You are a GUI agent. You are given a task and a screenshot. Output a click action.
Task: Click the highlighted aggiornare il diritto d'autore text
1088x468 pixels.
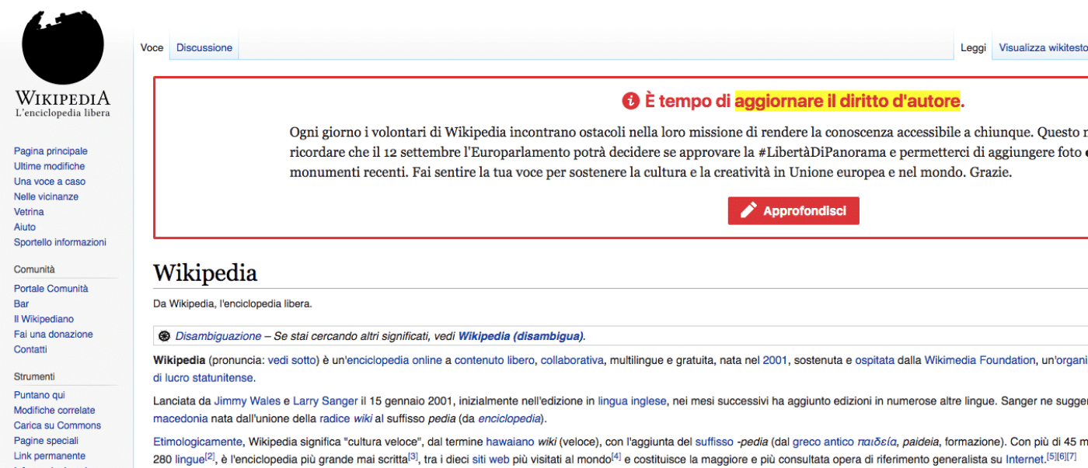[x=847, y=102]
